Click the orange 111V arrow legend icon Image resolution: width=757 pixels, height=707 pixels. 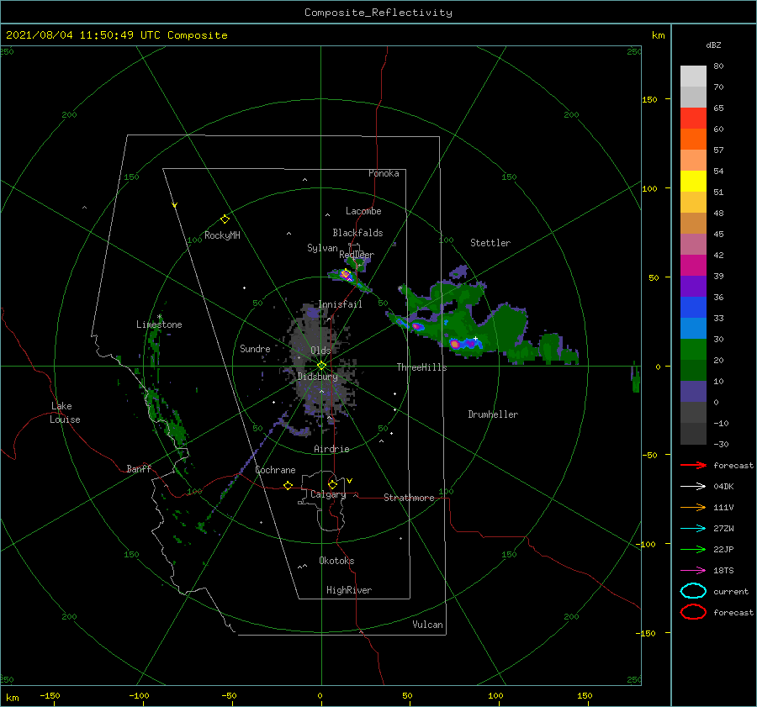tap(693, 507)
